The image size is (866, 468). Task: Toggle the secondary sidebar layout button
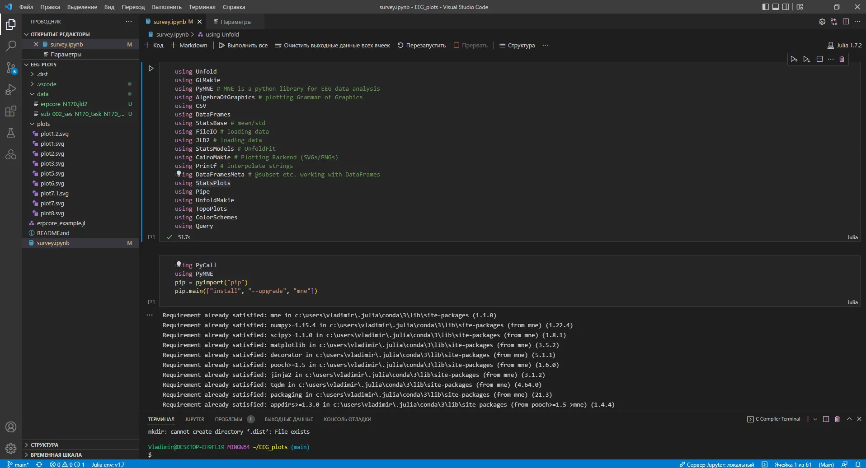tap(786, 7)
